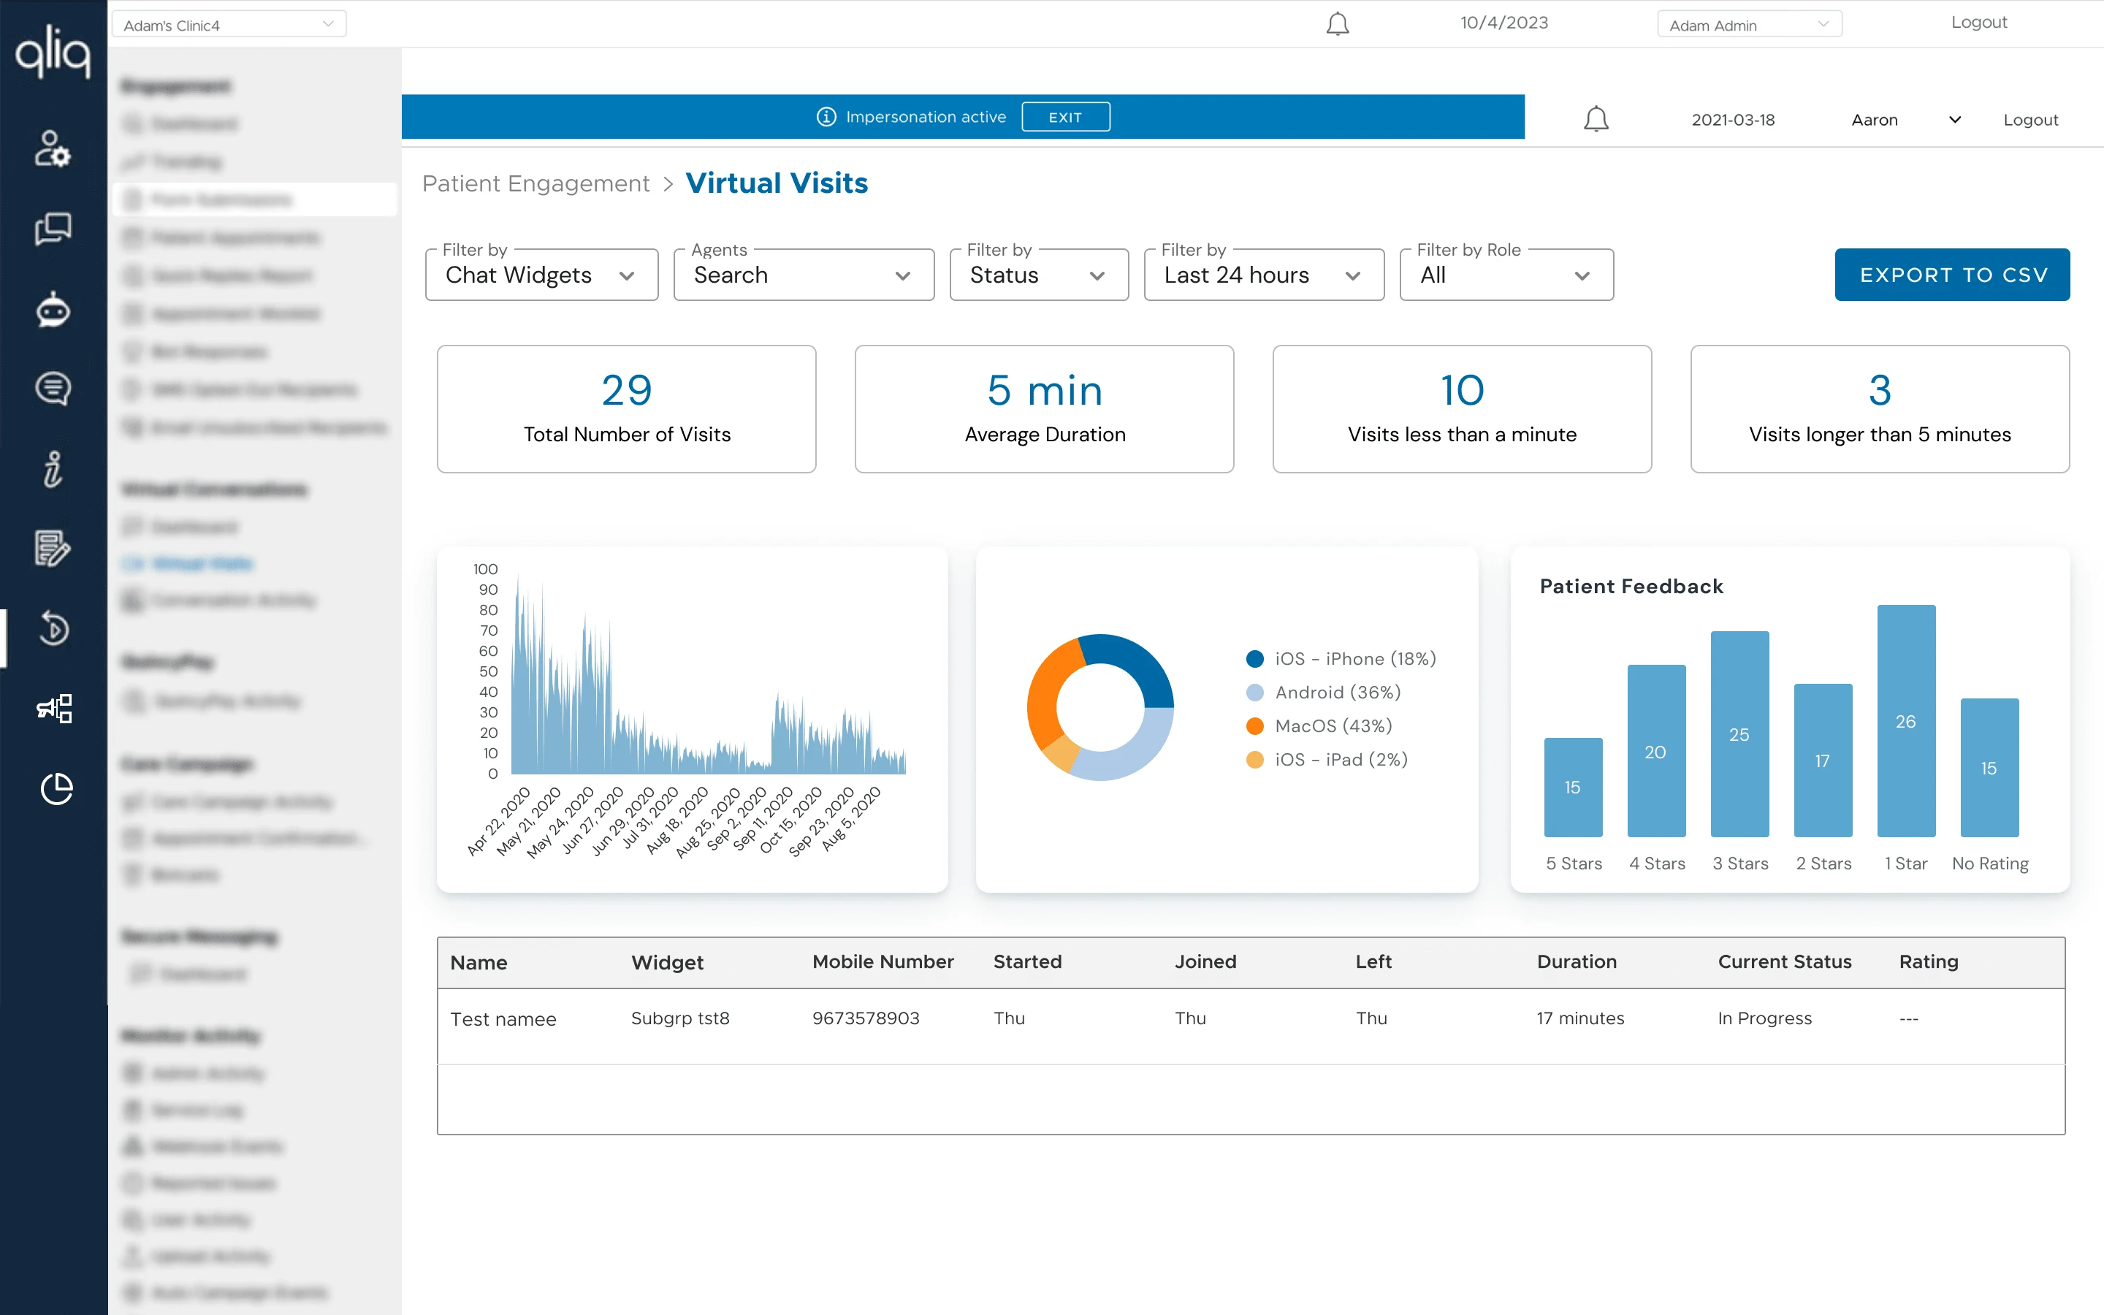Click the 1 Star feedback bar
The height and width of the screenshot is (1315, 2104).
pos(1906,721)
